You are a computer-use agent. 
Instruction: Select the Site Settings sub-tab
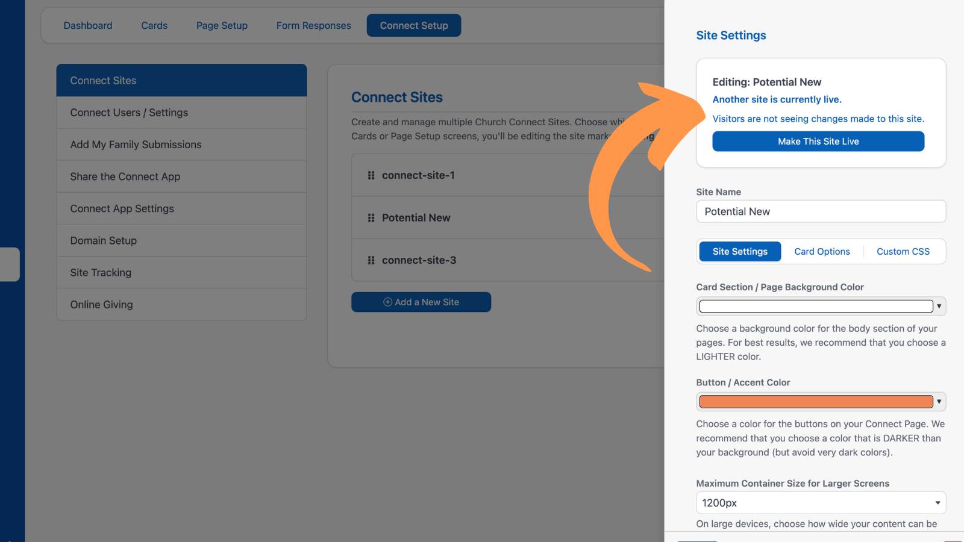[740, 252]
